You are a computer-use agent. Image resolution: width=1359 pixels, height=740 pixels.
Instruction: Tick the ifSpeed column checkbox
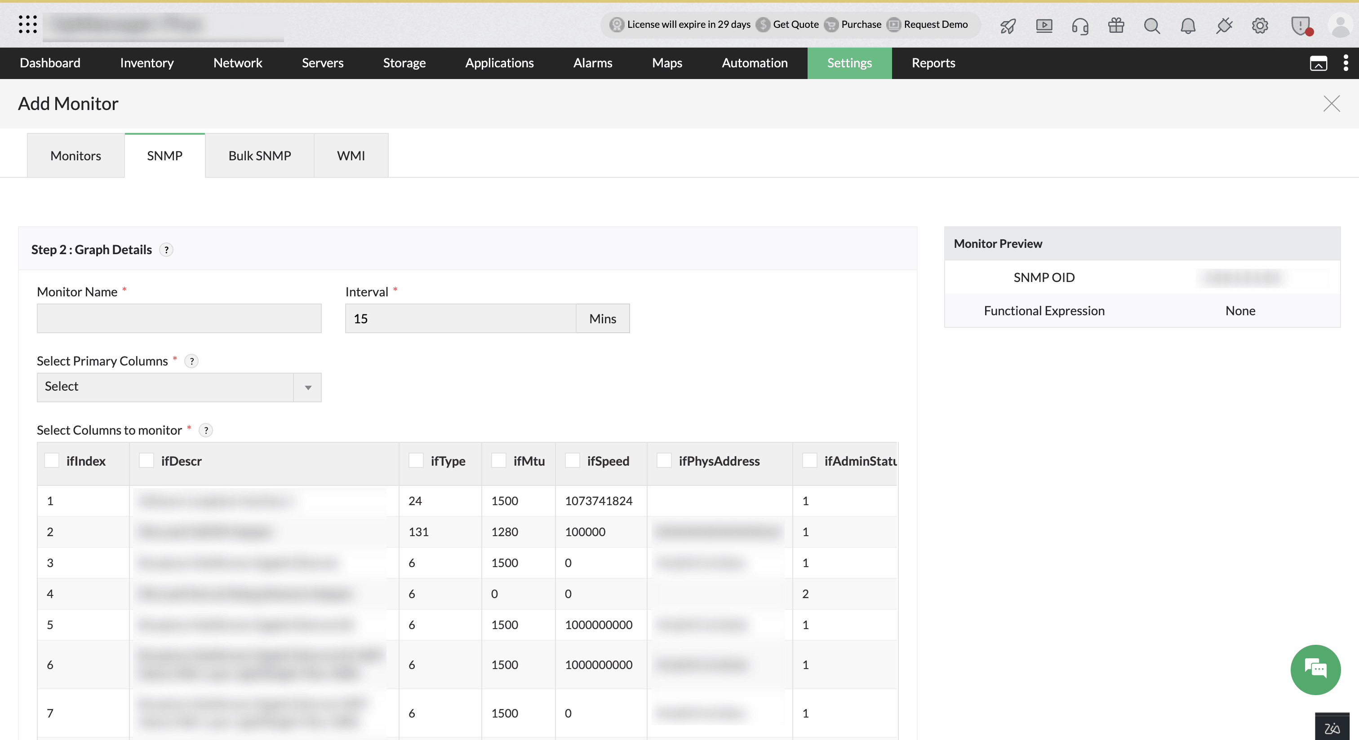573,460
